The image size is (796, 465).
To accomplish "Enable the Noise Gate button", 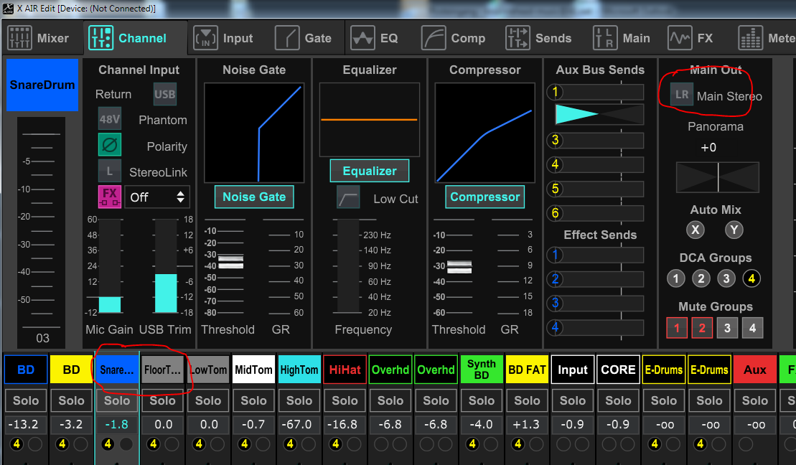I will click(x=254, y=197).
